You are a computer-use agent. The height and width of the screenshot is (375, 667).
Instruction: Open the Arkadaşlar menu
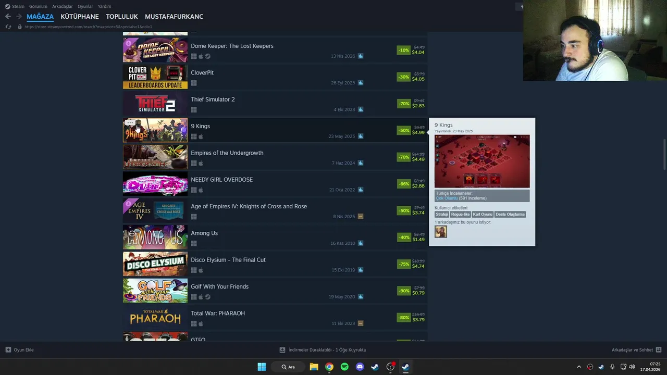pyautogui.click(x=63, y=6)
